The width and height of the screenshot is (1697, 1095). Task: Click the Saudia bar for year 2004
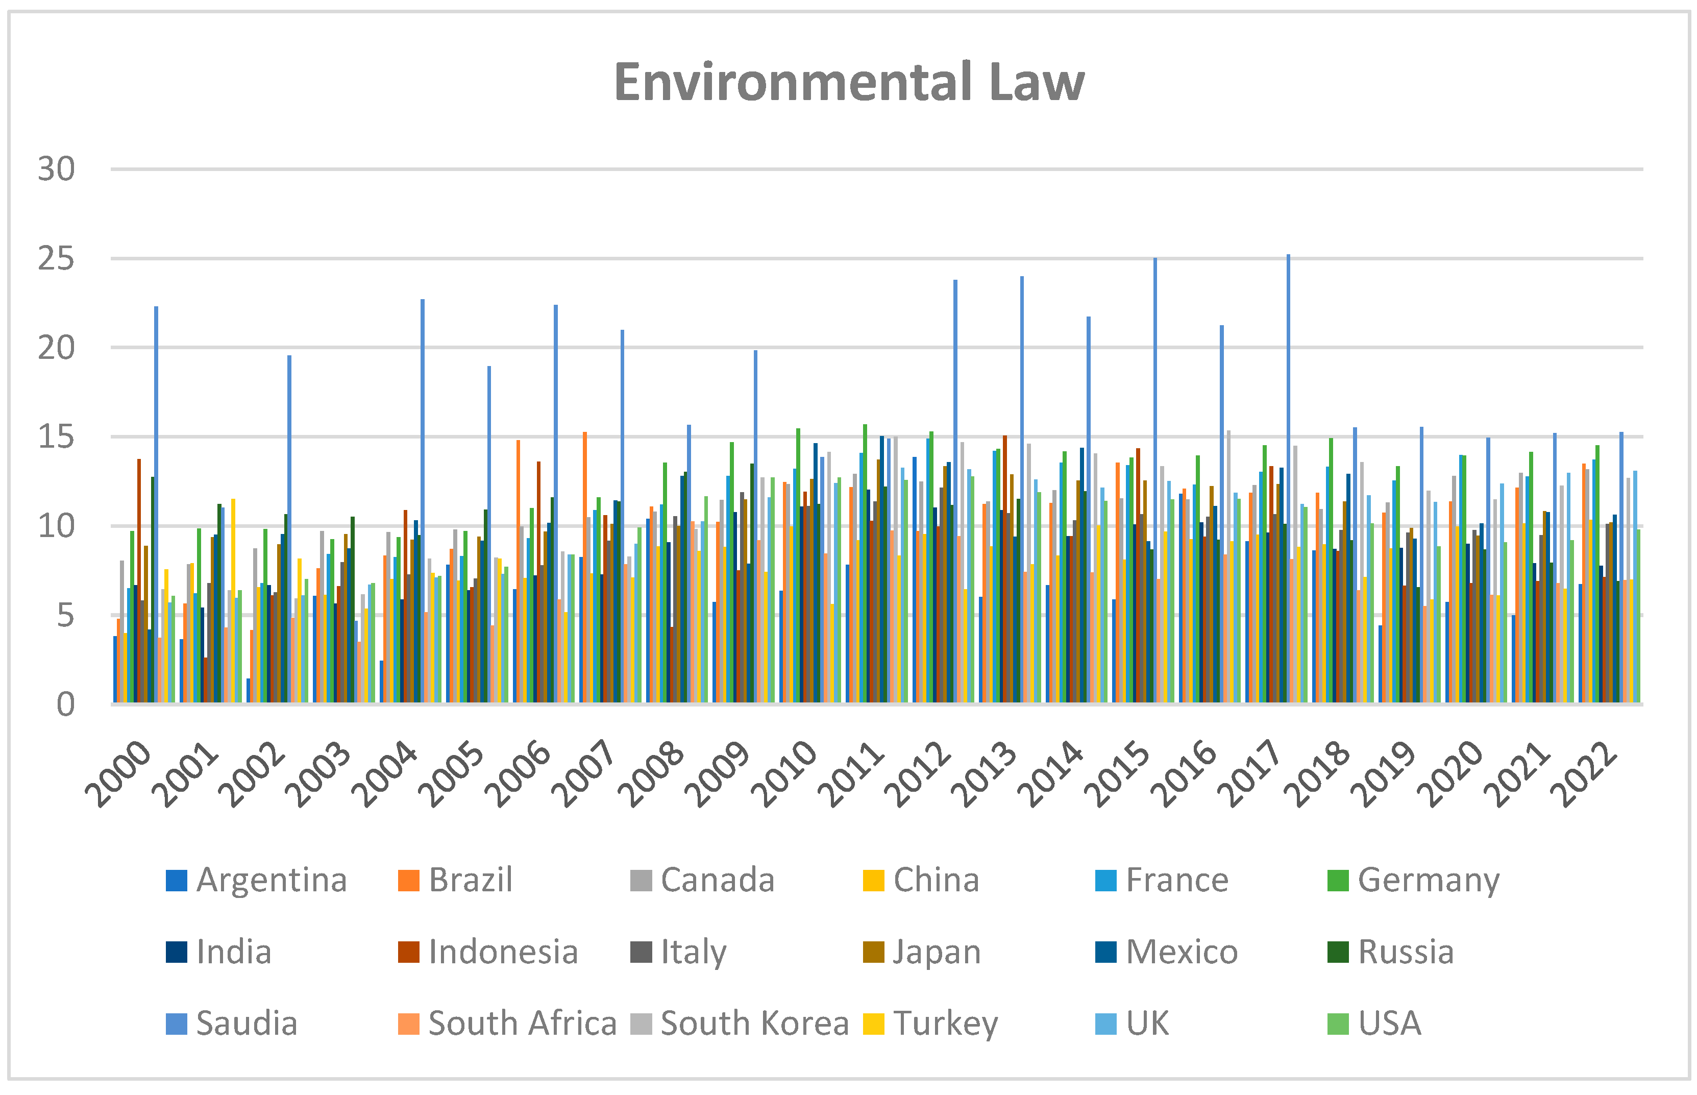click(x=422, y=501)
